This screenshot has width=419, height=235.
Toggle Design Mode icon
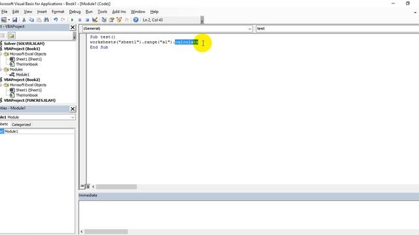click(94, 20)
